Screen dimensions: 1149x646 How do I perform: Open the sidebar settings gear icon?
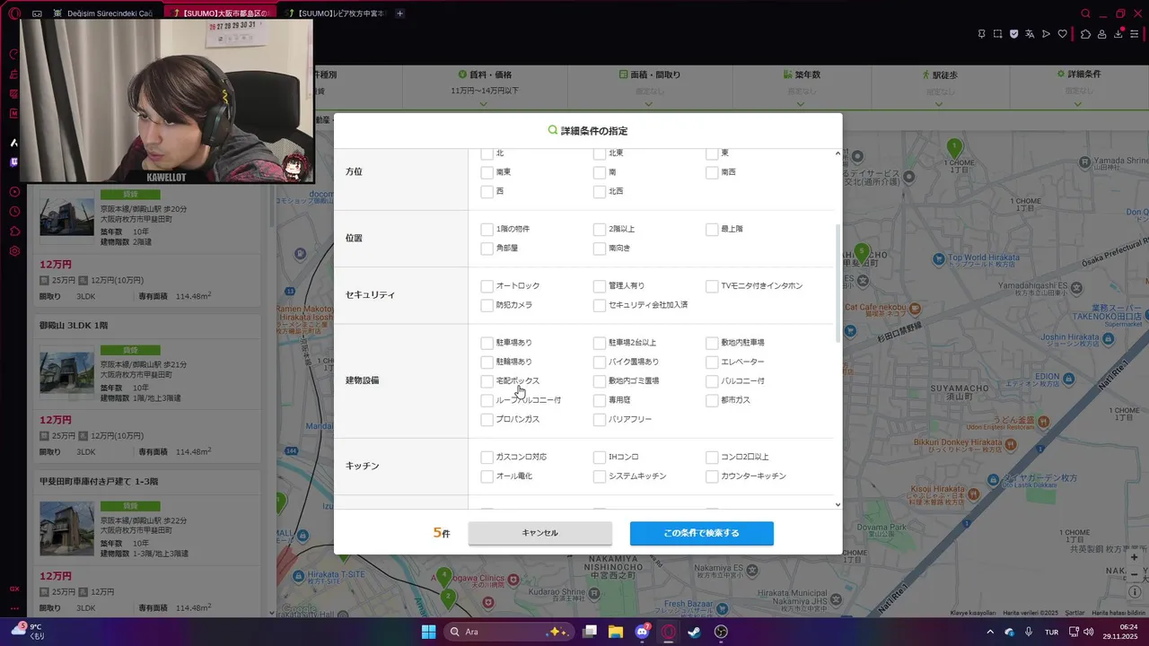[14, 251]
